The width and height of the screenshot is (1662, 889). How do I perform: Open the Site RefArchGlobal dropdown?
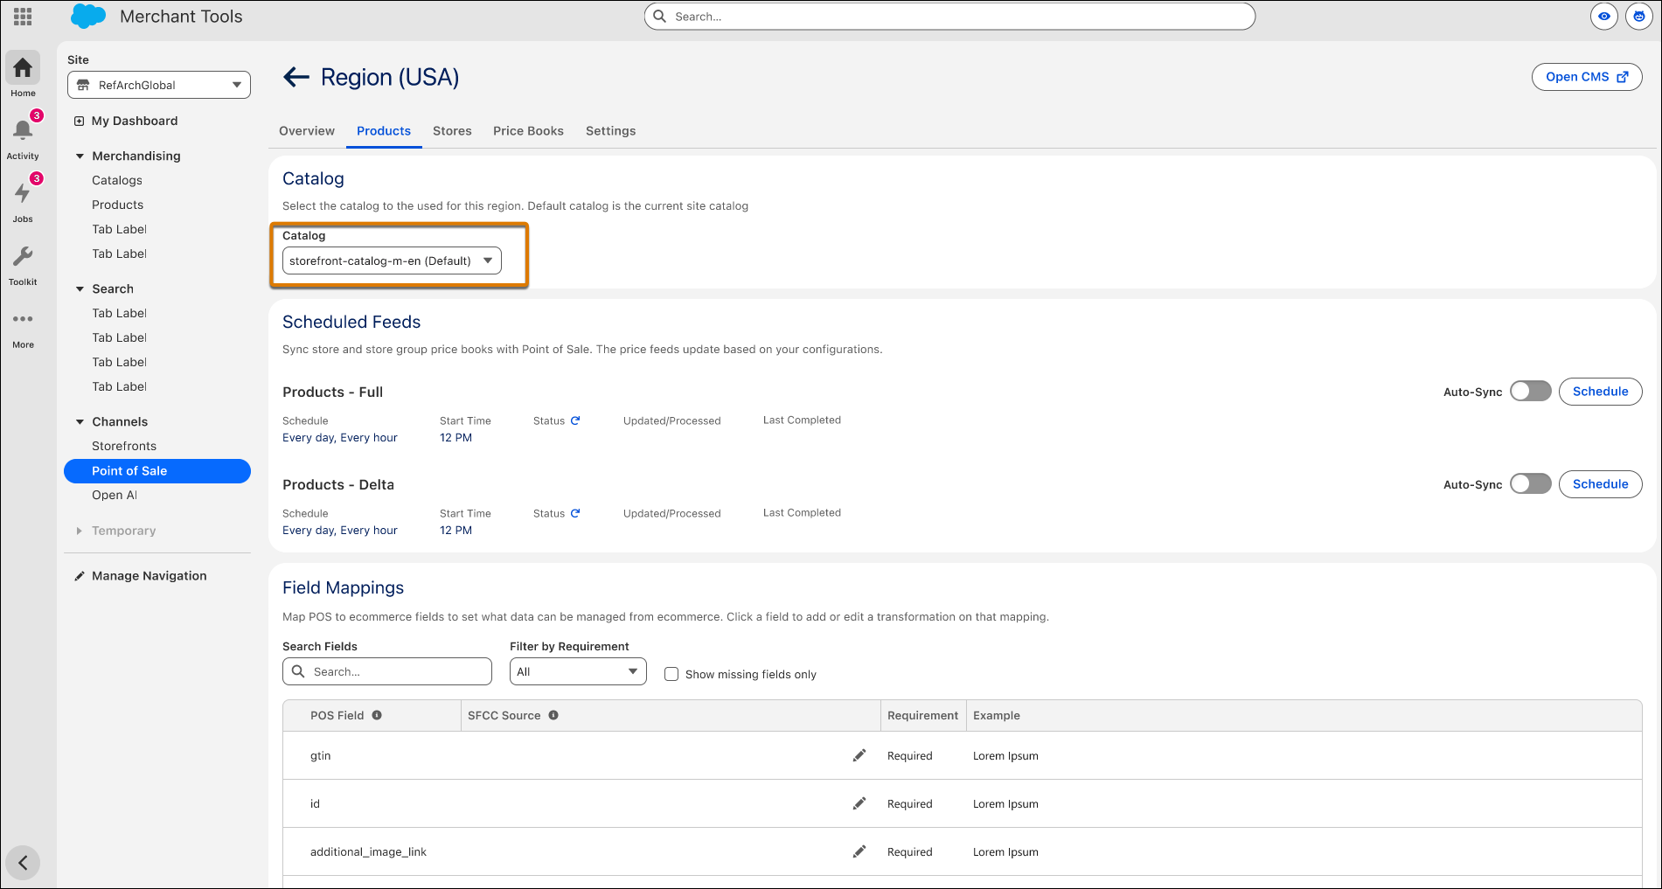[x=159, y=85]
